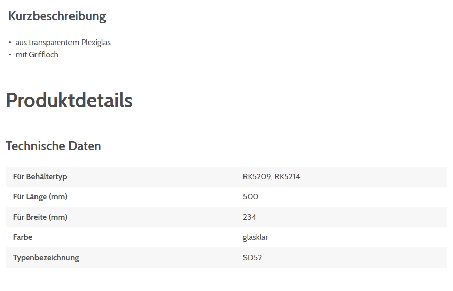Click the Kurzbeschreibung heading

[x=57, y=16]
